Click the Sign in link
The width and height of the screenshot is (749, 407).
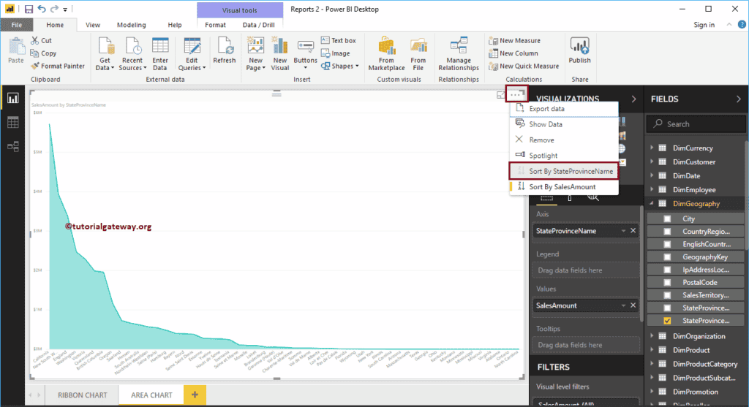coord(704,25)
